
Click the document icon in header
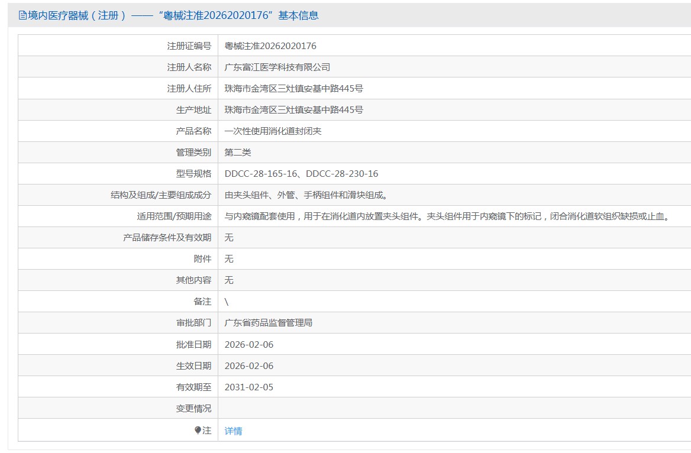[23, 16]
